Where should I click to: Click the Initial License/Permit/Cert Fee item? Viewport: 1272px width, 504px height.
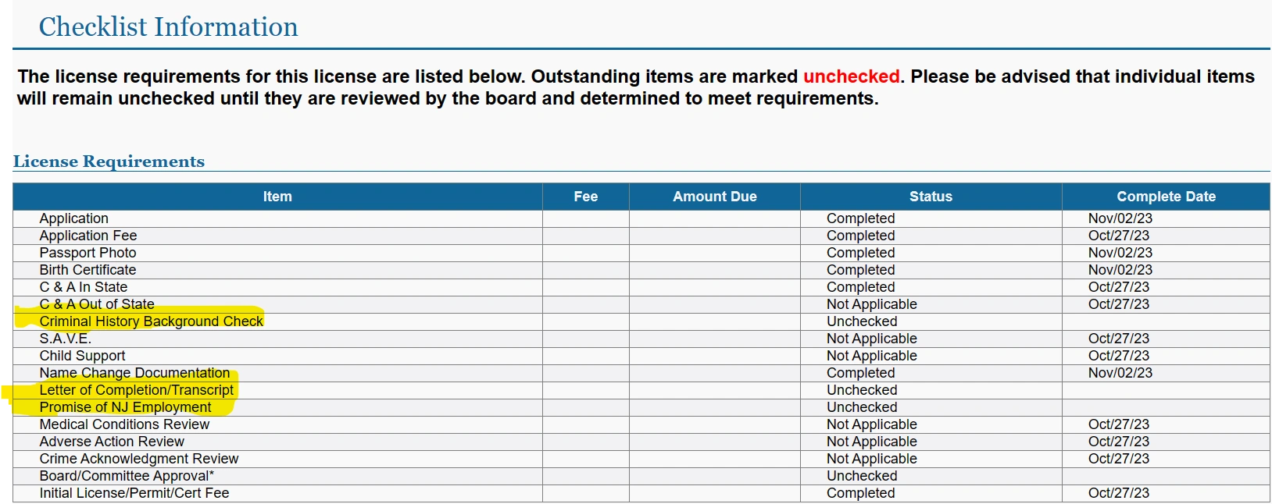(x=134, y=493)
